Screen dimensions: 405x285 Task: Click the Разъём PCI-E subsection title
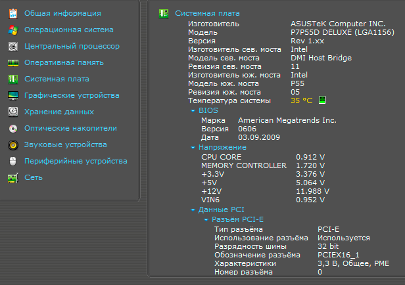[x=237, y=219]
